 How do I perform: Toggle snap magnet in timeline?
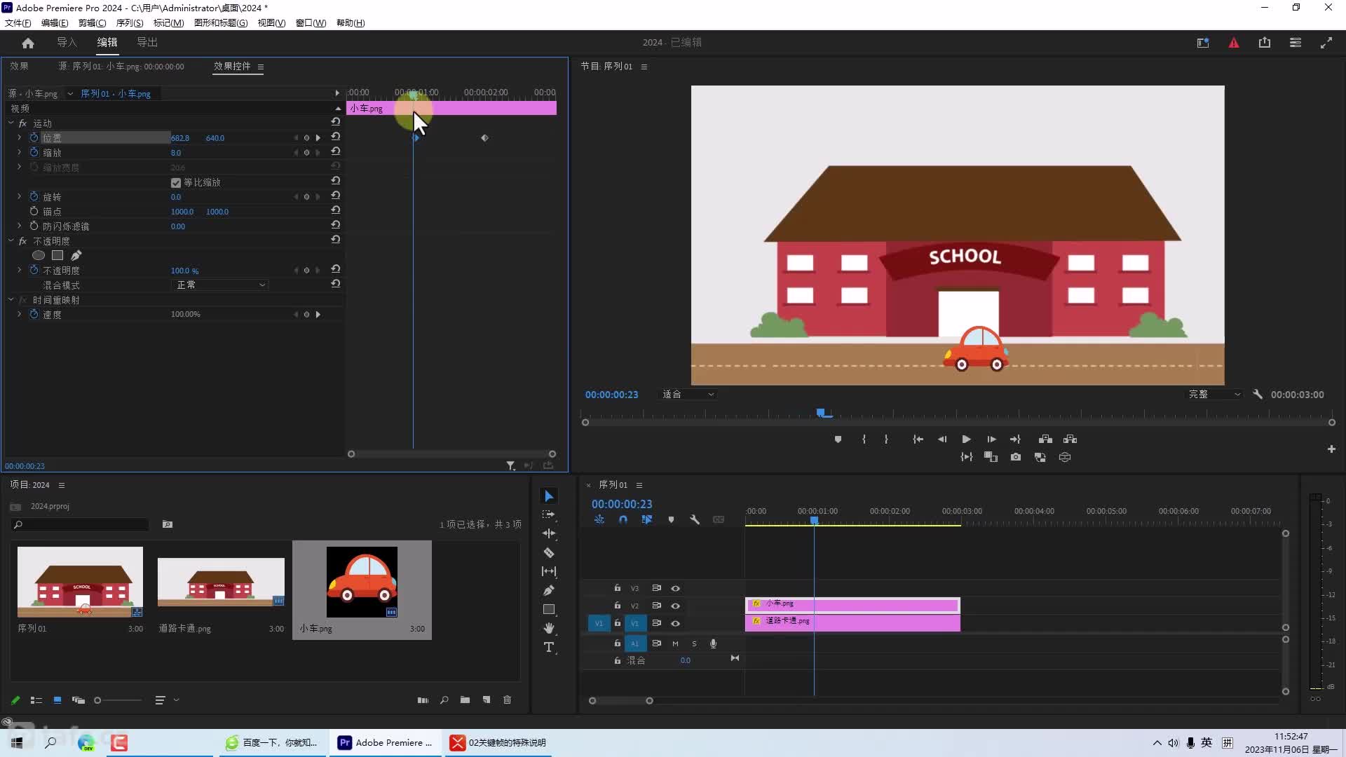623,520
